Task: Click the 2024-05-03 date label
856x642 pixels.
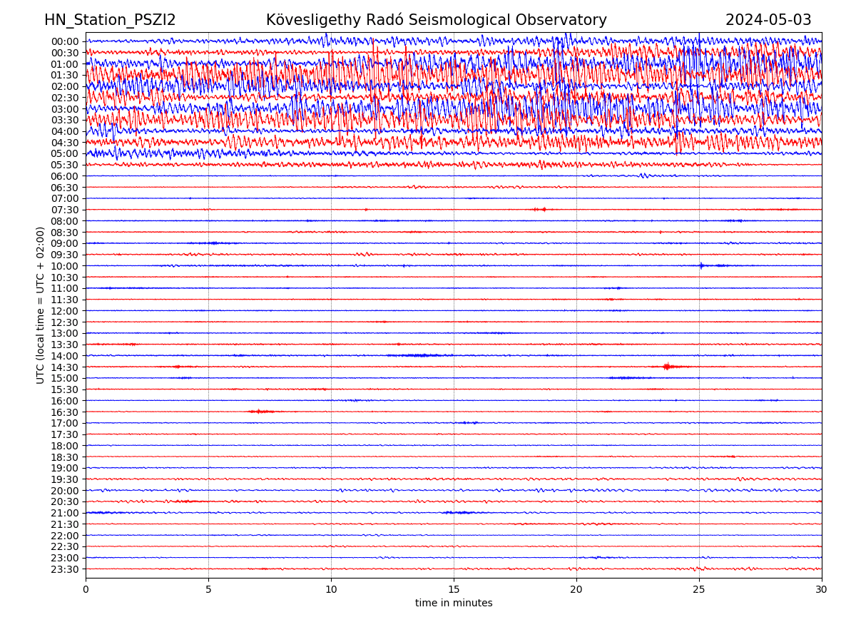Action: point(768,21)
